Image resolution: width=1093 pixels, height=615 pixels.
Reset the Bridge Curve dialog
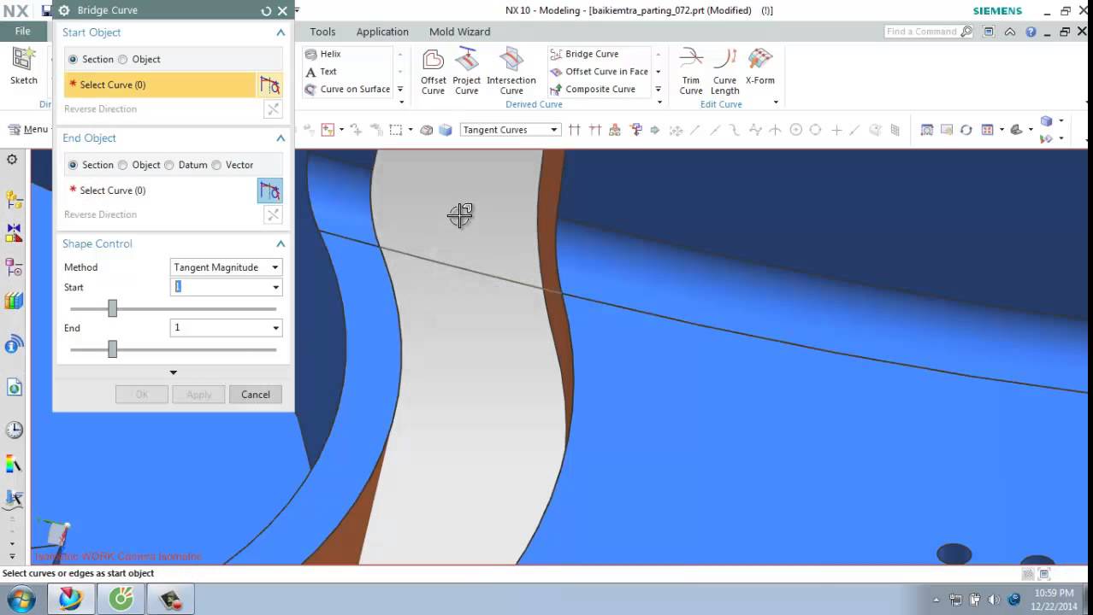pos(266,11)
